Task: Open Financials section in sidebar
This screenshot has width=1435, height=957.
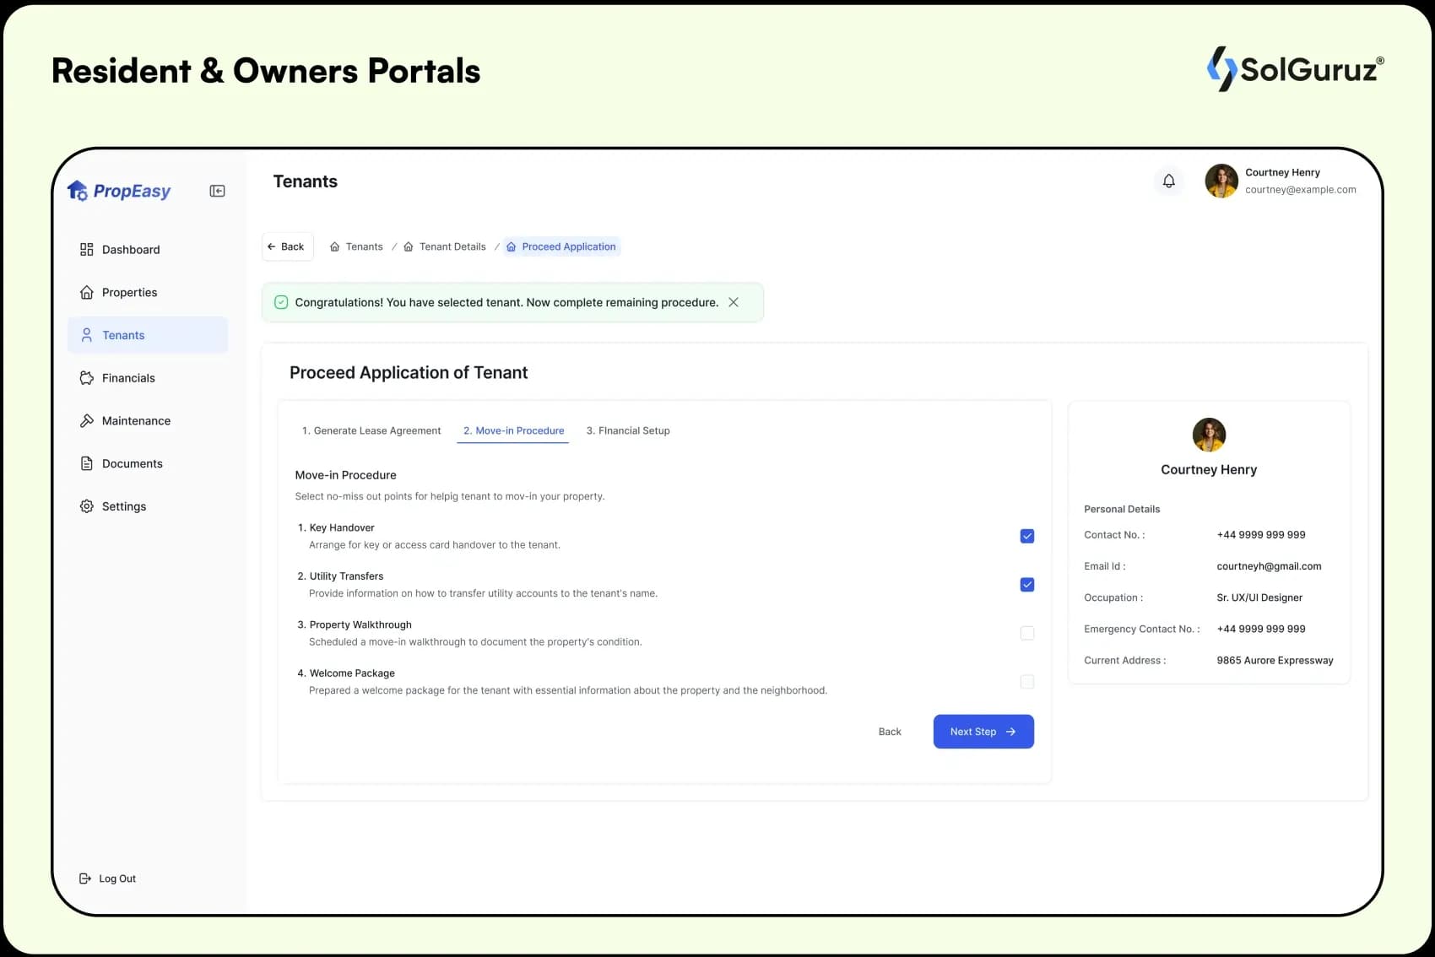Action: coord(128,378)
